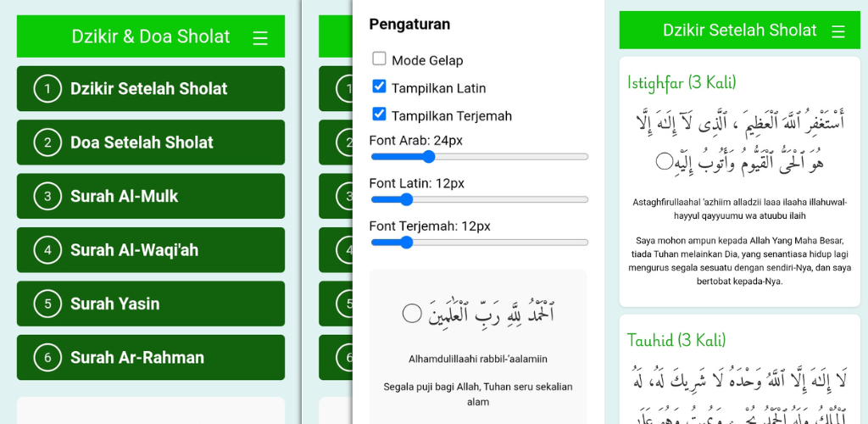
Task: Click the circled number 2 icon beside Doa Setelah Sholat
Action: [47, 142]
